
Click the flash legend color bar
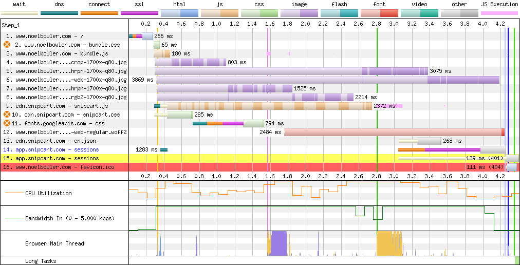pos(340,13)
